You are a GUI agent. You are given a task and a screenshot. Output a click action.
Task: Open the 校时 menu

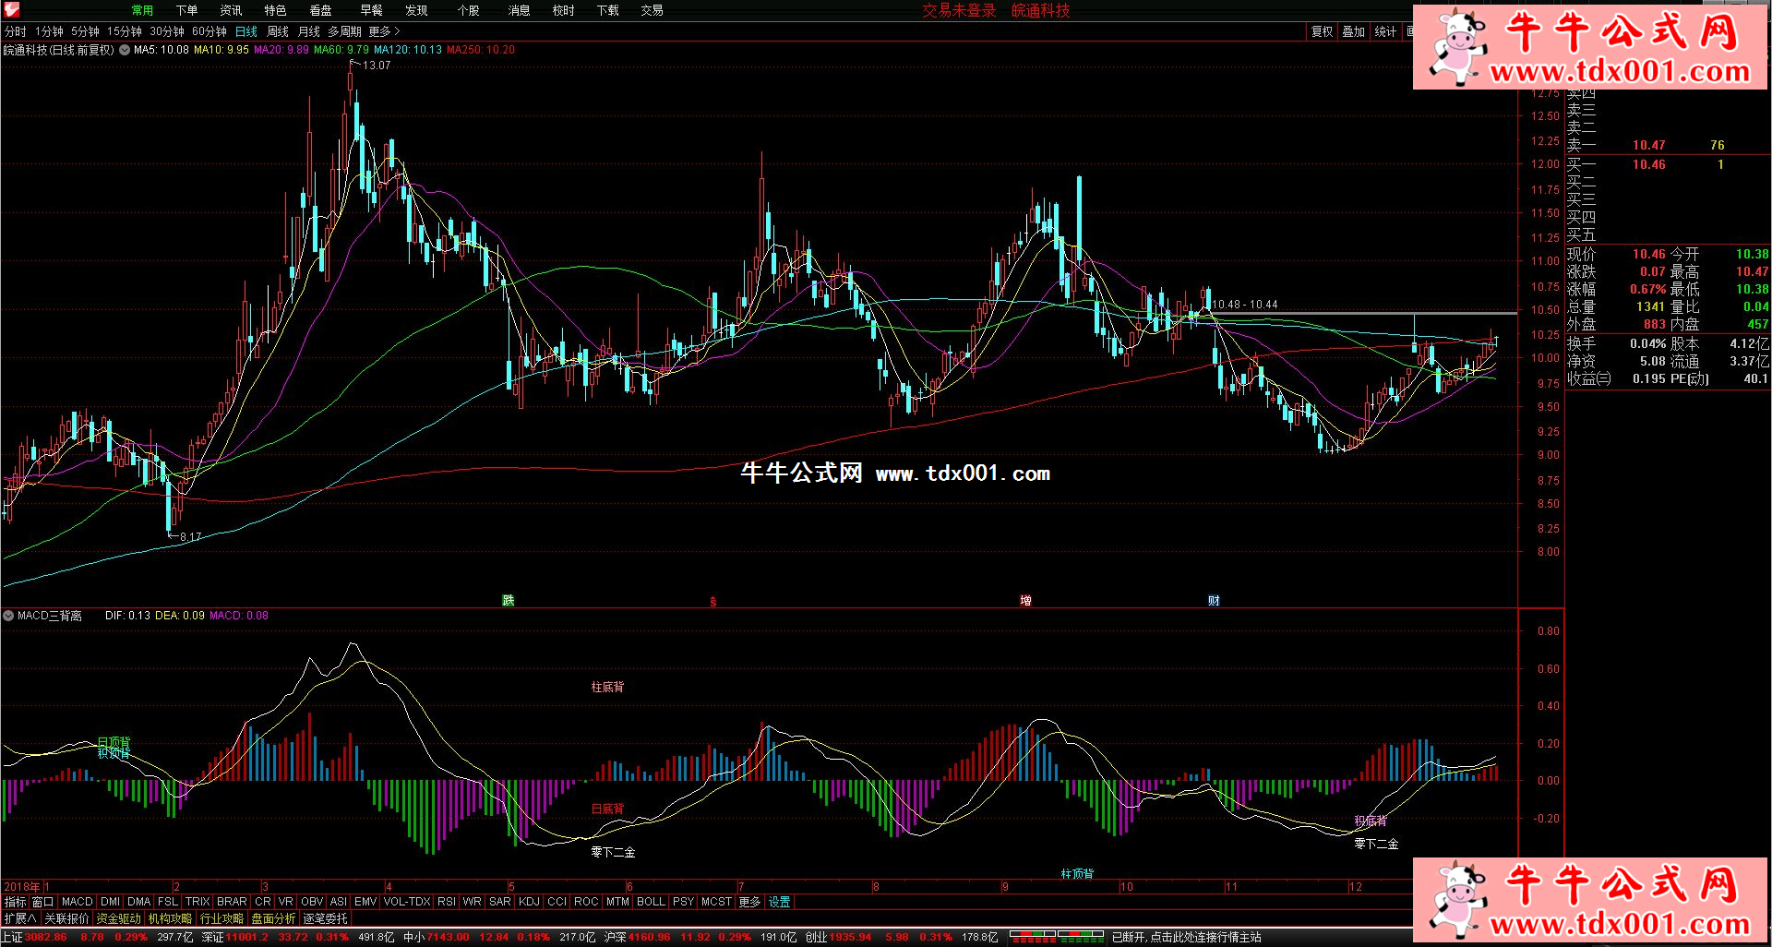coord(563,10)
